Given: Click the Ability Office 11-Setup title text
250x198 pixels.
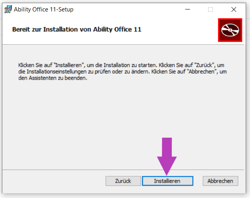Looking at the screenshot, I should click(44, 9).
